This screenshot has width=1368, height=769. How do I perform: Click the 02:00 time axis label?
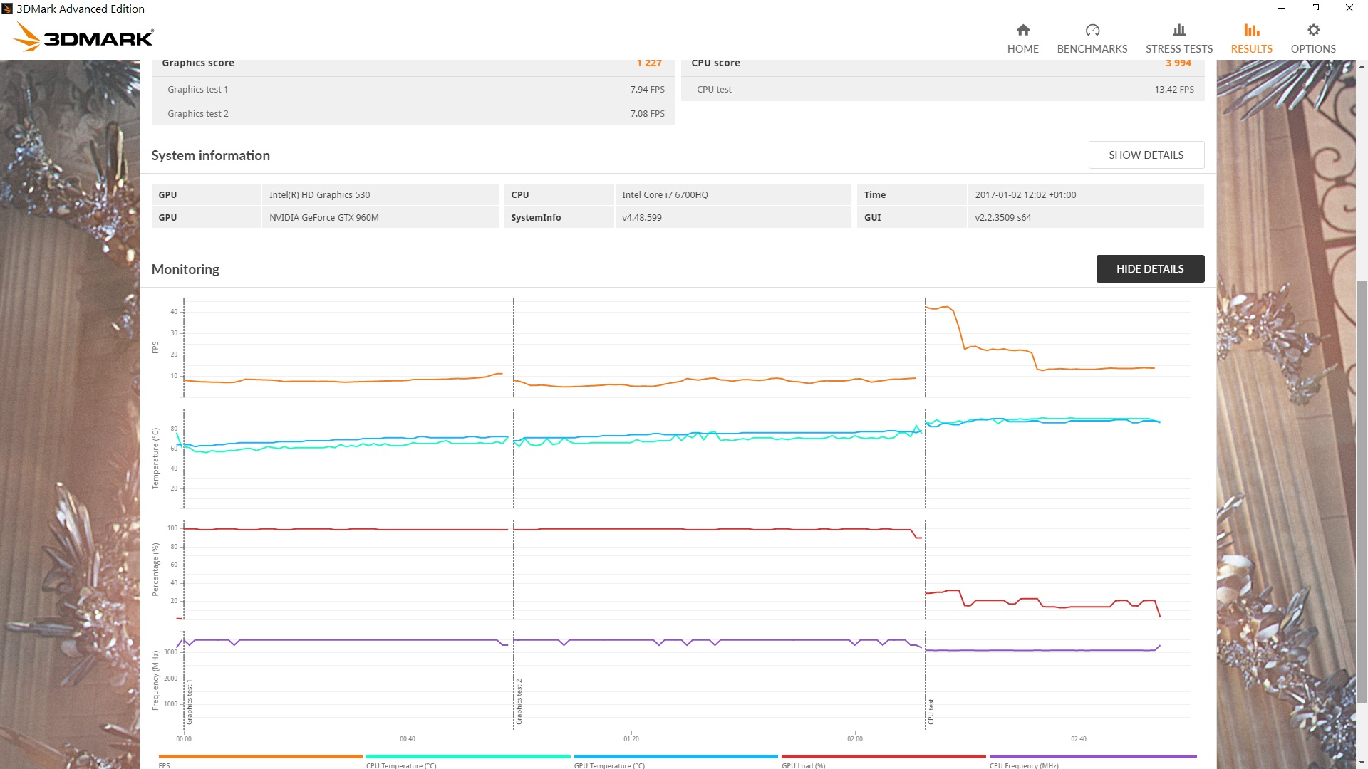coord(855,739)
